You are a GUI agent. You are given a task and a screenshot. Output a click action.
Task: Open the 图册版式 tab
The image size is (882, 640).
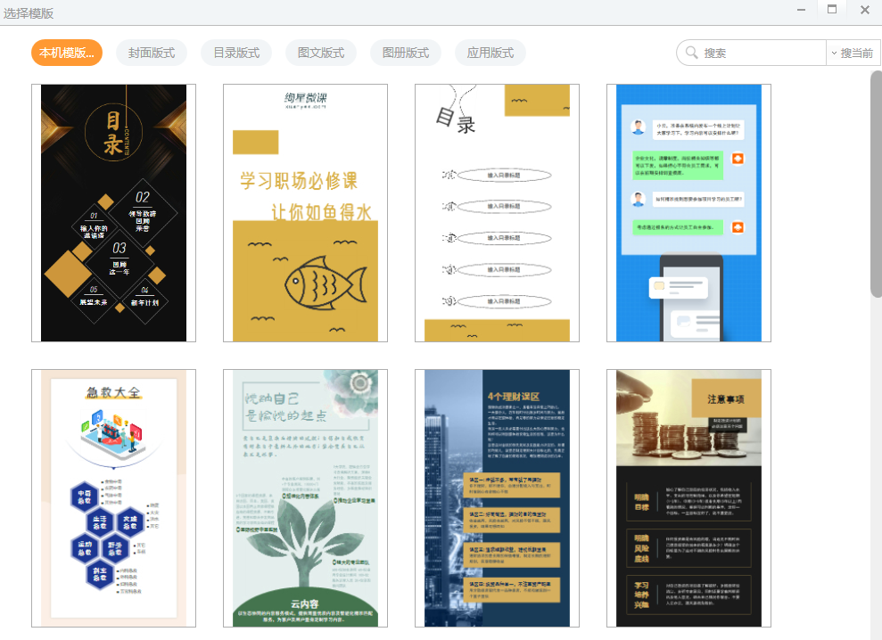coord(406,53)
